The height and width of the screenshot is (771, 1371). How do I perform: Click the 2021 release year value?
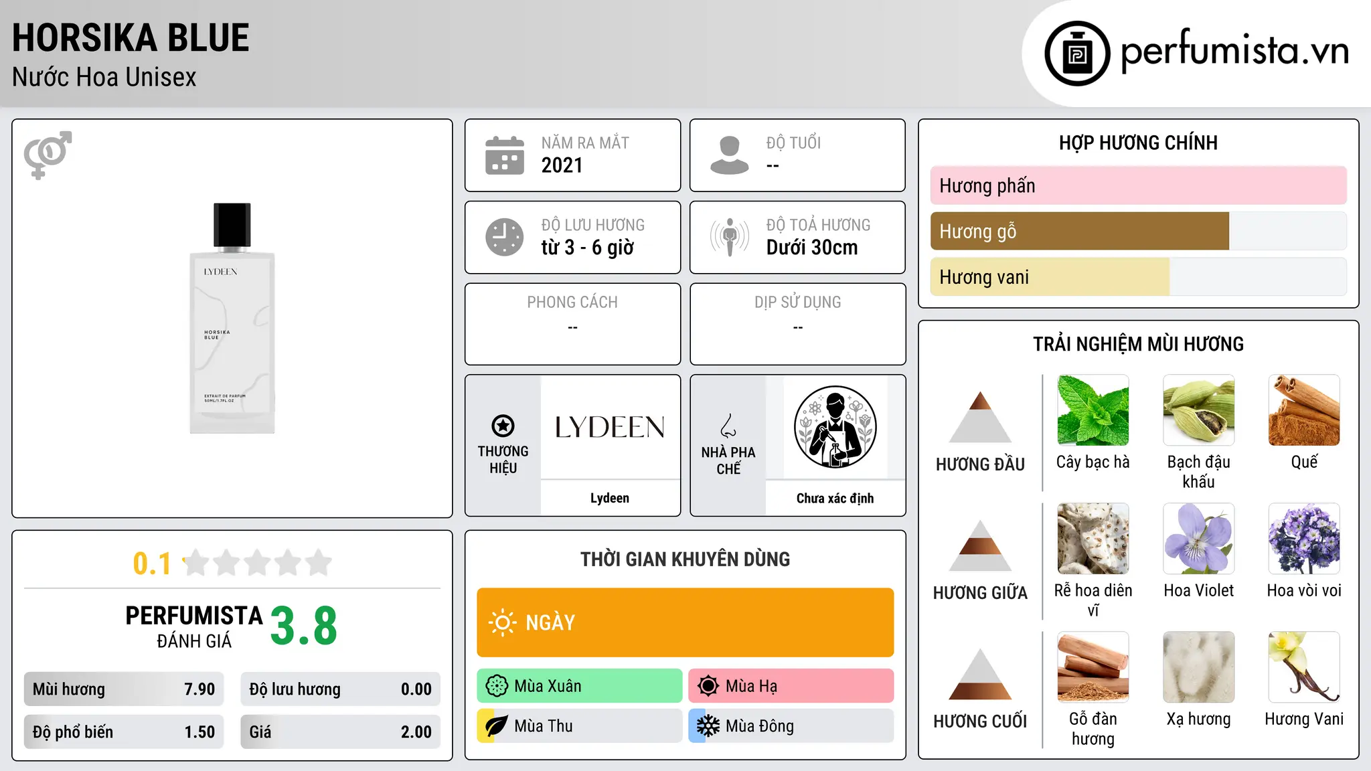coord(562,165)
